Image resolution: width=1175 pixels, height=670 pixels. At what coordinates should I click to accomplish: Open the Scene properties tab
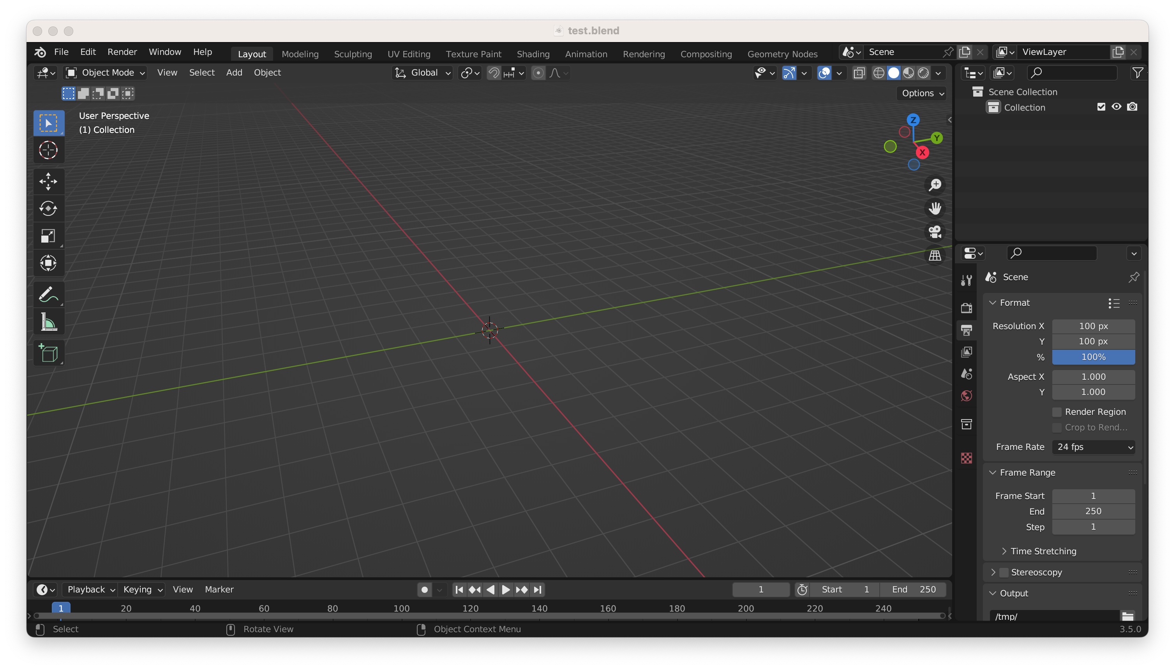click(x=966, y=374)
